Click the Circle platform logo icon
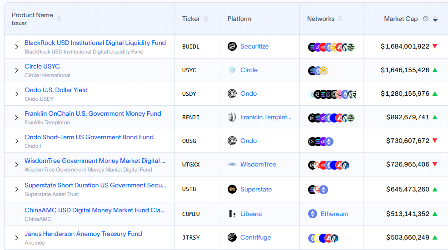The height and width of the screenshot is (250, 448). [x=232, y=70]
